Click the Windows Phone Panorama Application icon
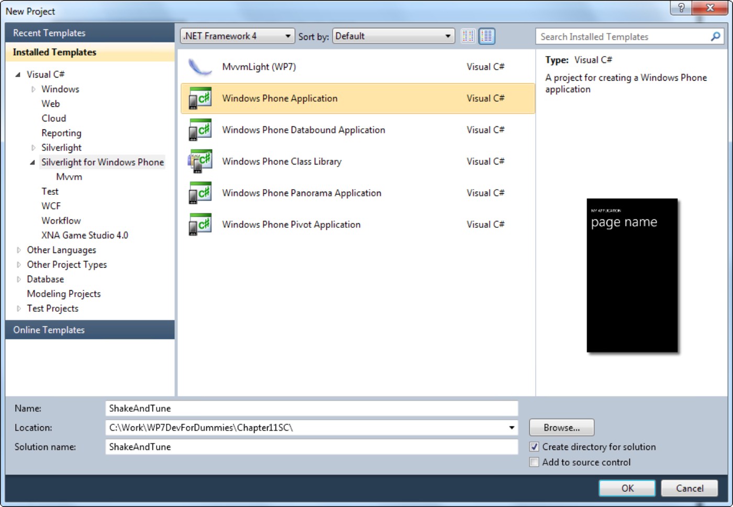Screen dimensions: 733x507 pyautogui.click(x=199, y=193)
